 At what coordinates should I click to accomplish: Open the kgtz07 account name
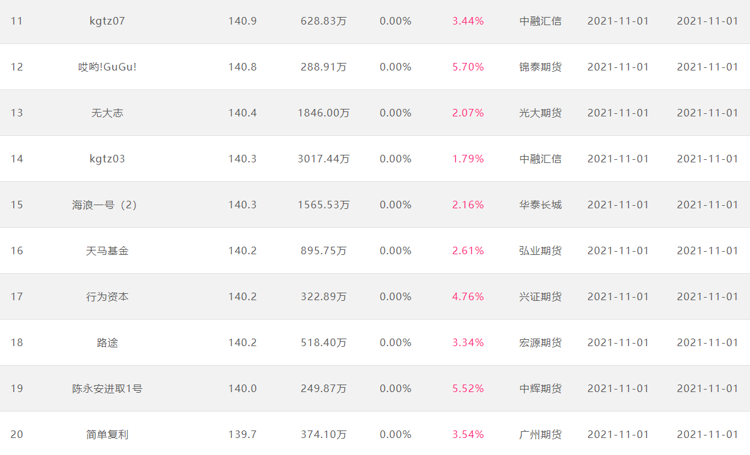coord(107,21)
